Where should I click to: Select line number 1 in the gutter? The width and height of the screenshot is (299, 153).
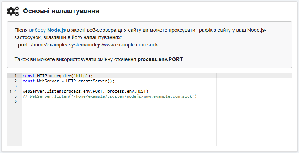tap(16, 76)
